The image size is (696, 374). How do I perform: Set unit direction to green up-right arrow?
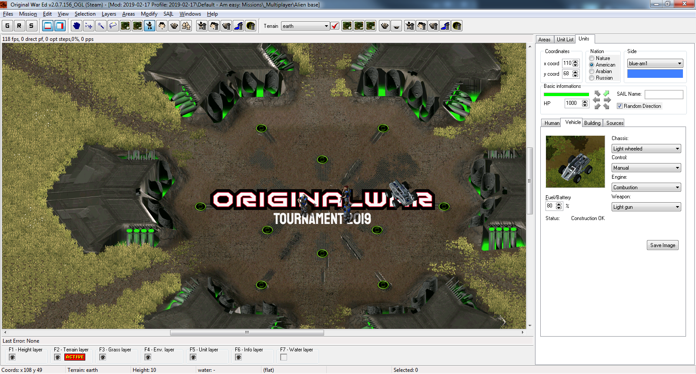(x=606, y=93)
